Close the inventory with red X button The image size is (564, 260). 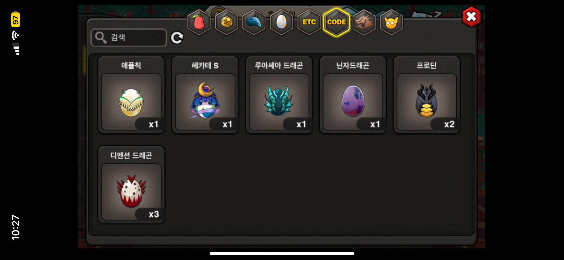click(471, 17)
